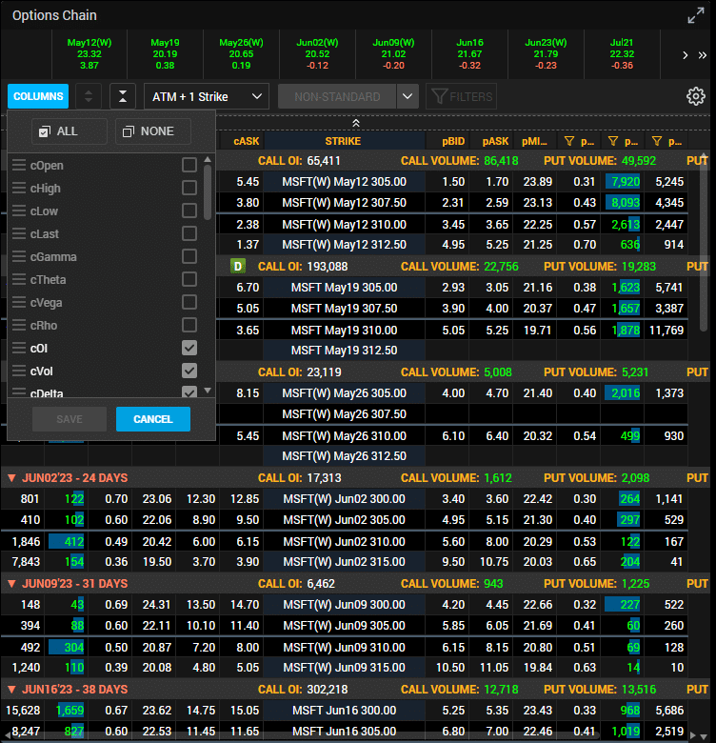Click the first put column filter funnel icon
The width and height of the screenshot is (716, 743).
tap(569, 141)
